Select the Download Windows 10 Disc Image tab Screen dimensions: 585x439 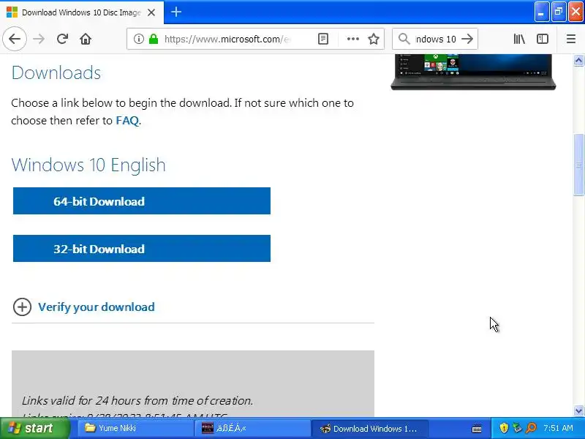(81, 12)
